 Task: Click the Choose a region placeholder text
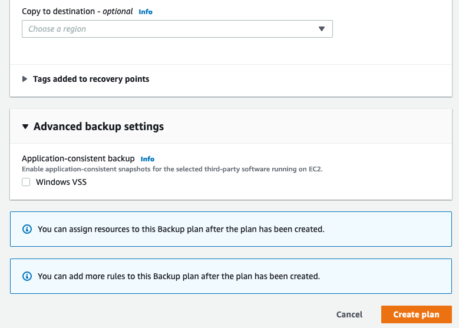pyautogui.click(x=57, y=29)
